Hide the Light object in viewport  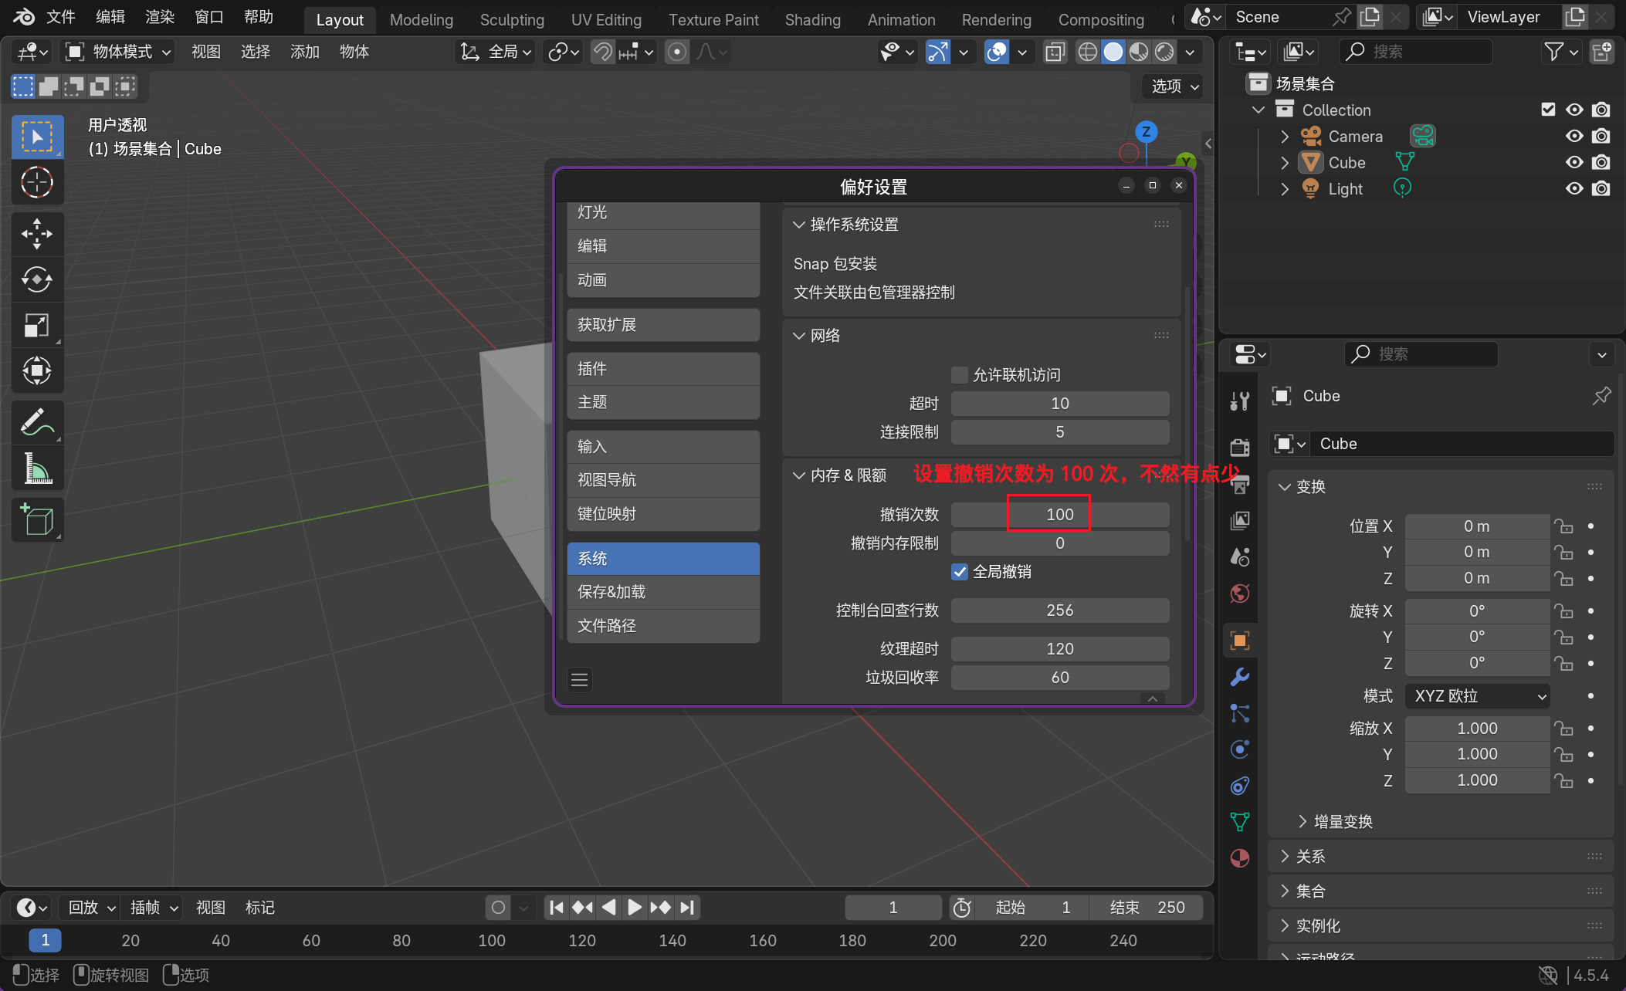click(1574, 189)
